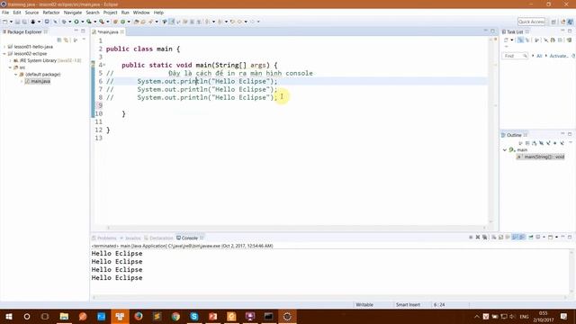This screenshot has width=576, height=324.
Task: Open the New file dropdown arrow
Action: [11, 22]
